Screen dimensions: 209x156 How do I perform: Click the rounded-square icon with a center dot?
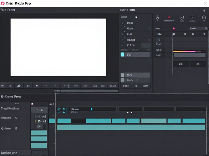[x=182, y=18]
